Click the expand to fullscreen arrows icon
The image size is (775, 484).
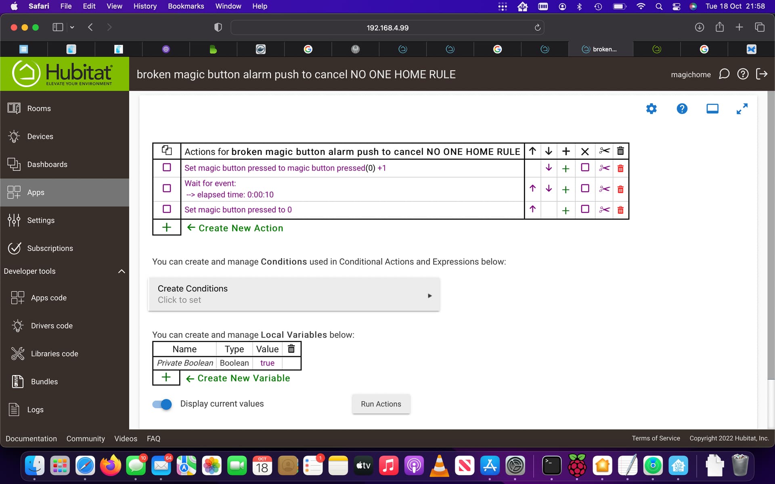pos(742,108)
